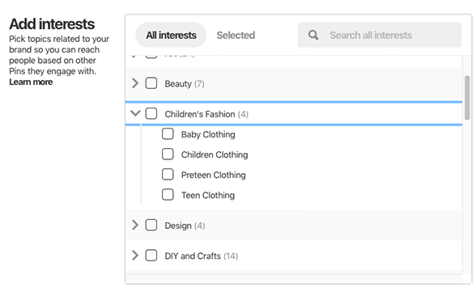Click the Teen Clothing label
Viewport: 476px width, 292px height.
coord(207,195)
